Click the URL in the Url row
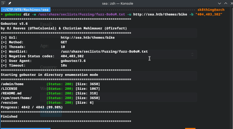This screenshot has width=233, height=129. click(88, 37)
